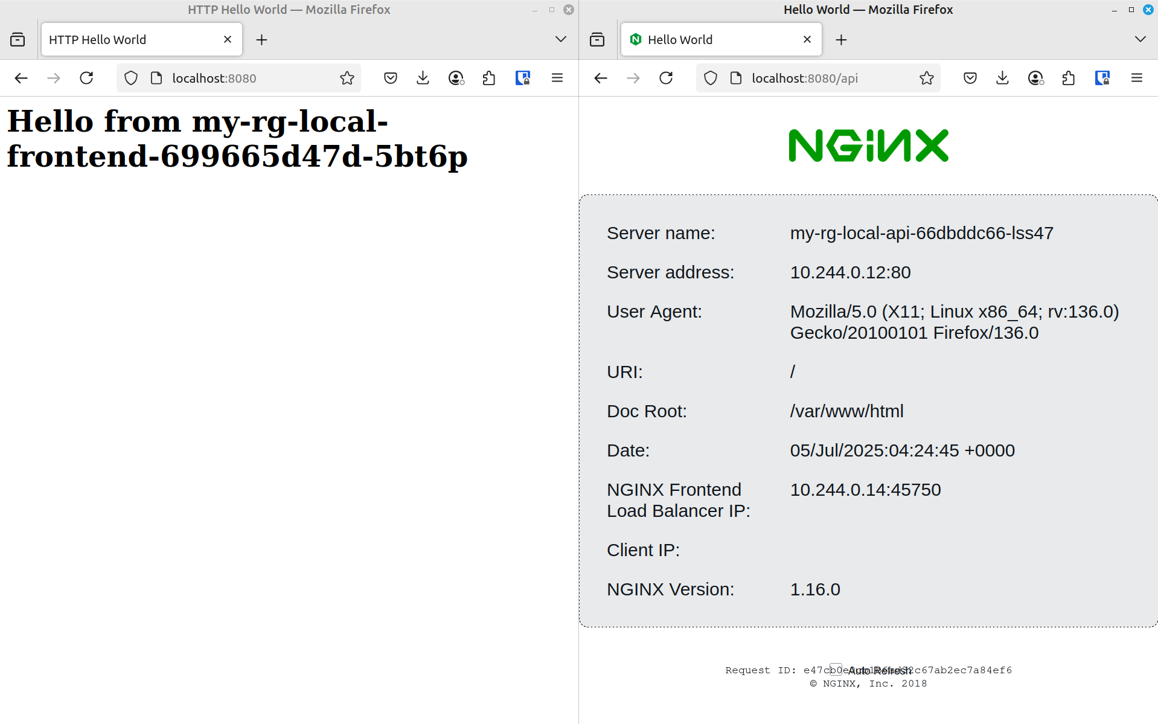1158x724 pixels.
Task: Open hamburger application menu in left window
Action: [x=557, y=78]
